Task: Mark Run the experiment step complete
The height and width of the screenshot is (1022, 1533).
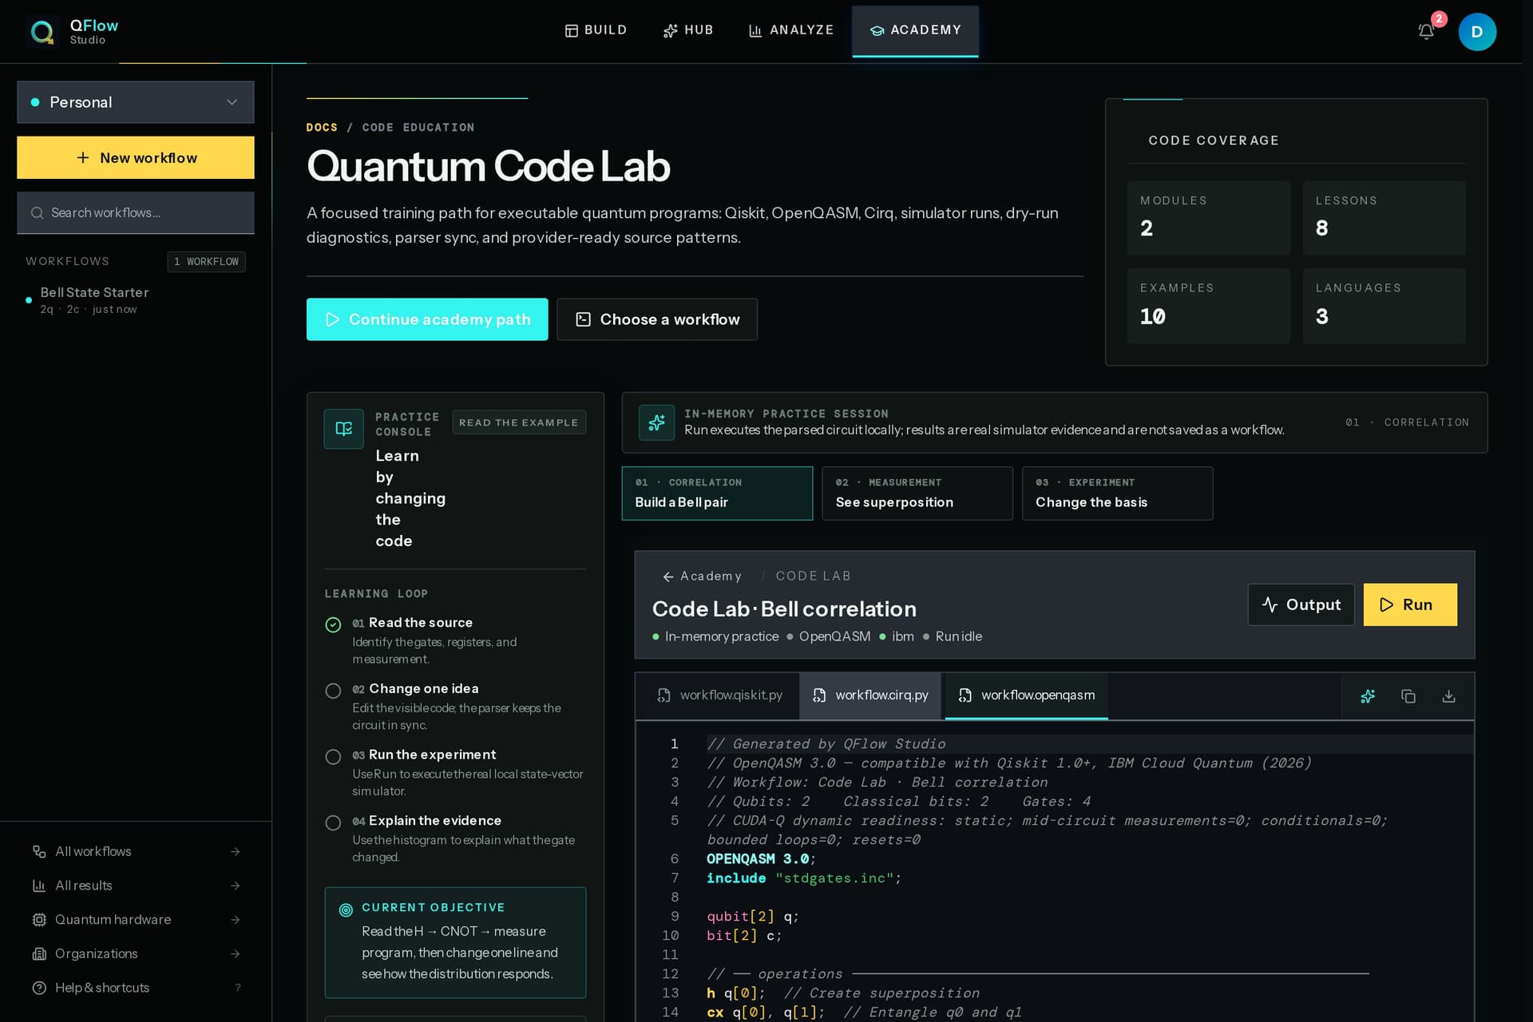Action: tap(333, 757)
